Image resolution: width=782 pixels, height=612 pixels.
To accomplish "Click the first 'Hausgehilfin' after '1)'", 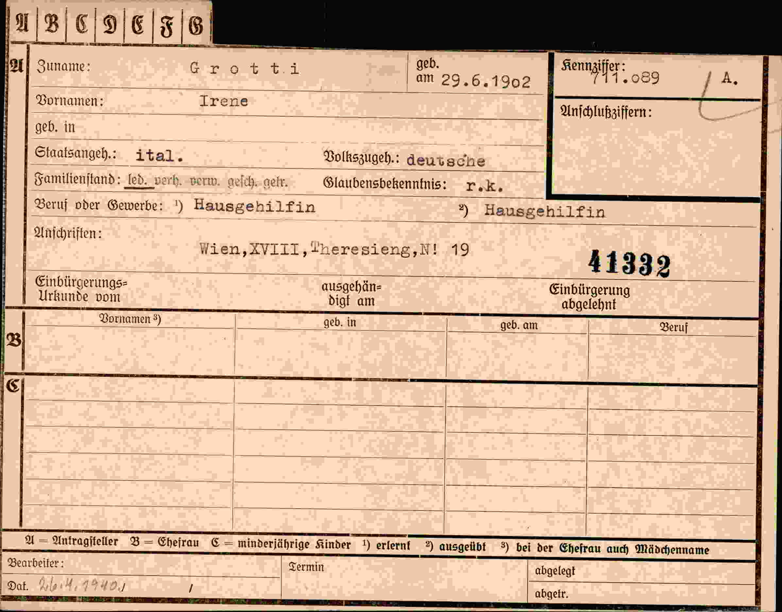I will point(254,206).
